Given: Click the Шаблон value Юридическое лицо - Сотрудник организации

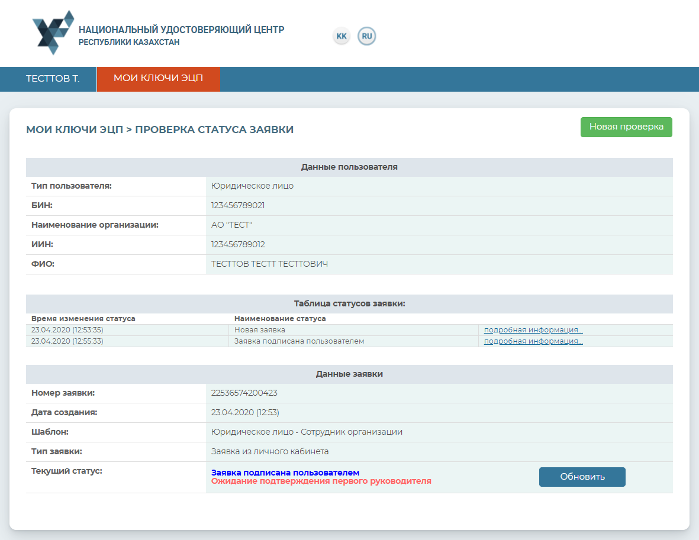Looking at the screenshot, I should point(307,432).
